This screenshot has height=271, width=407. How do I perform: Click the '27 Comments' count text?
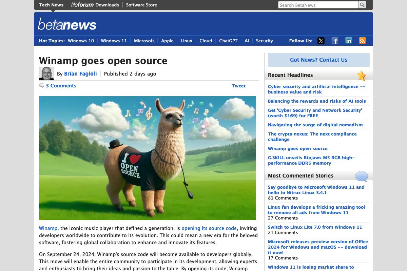tap(283, 218)
